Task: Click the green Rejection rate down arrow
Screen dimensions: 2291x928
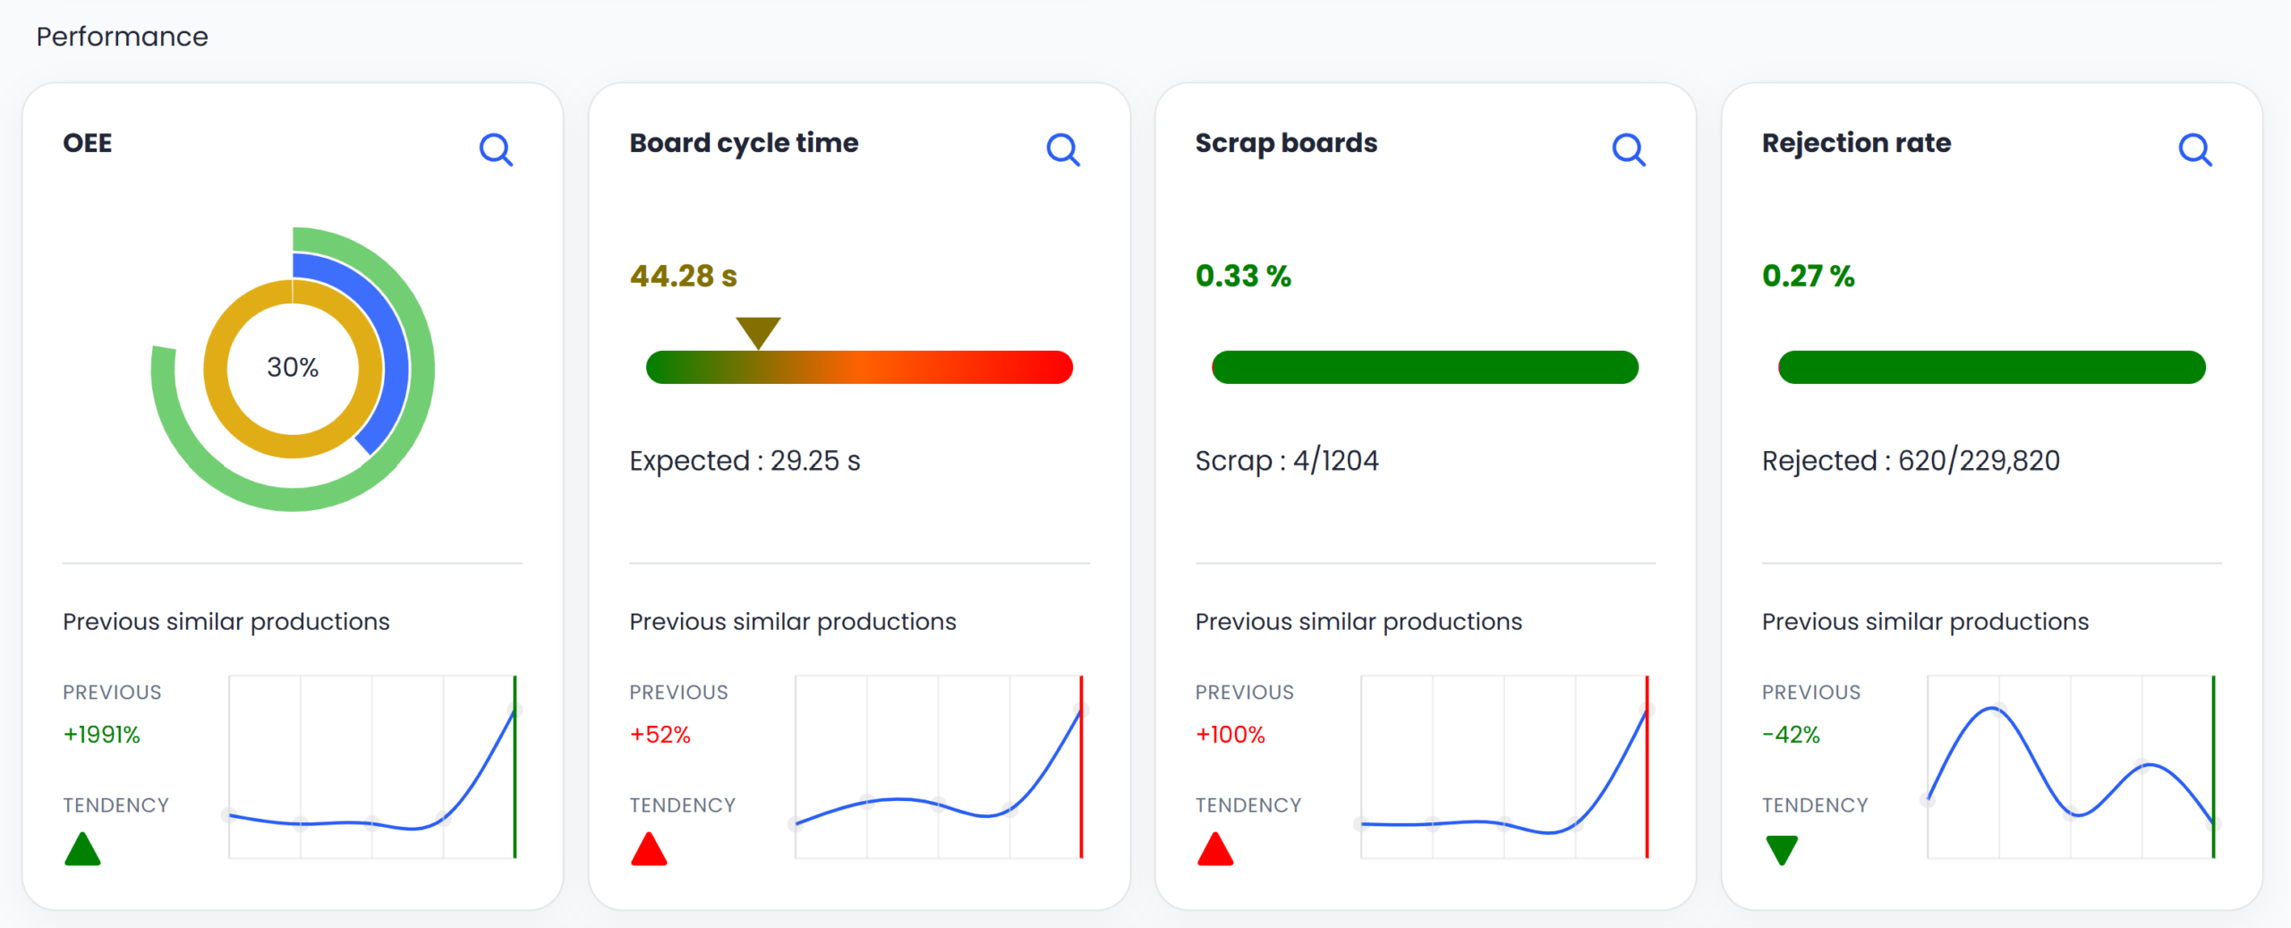Action: coord(1782,848)
